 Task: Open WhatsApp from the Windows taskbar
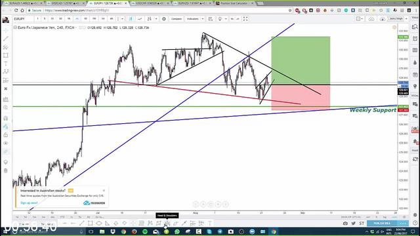(177, 231)
